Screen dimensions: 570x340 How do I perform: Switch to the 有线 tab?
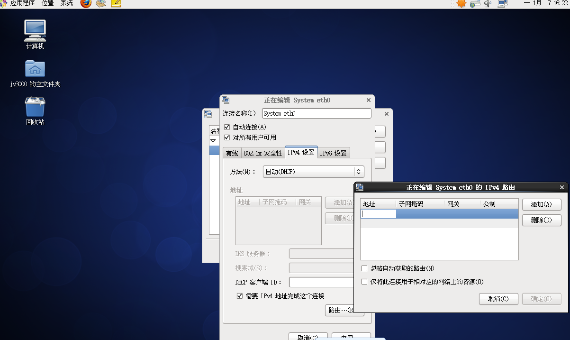(x=232, y=153)
